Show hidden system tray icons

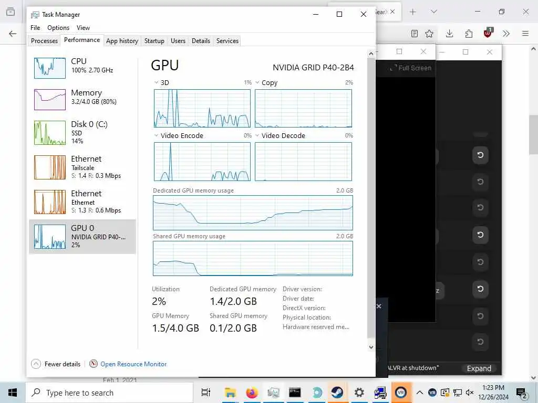pos(420,393)
